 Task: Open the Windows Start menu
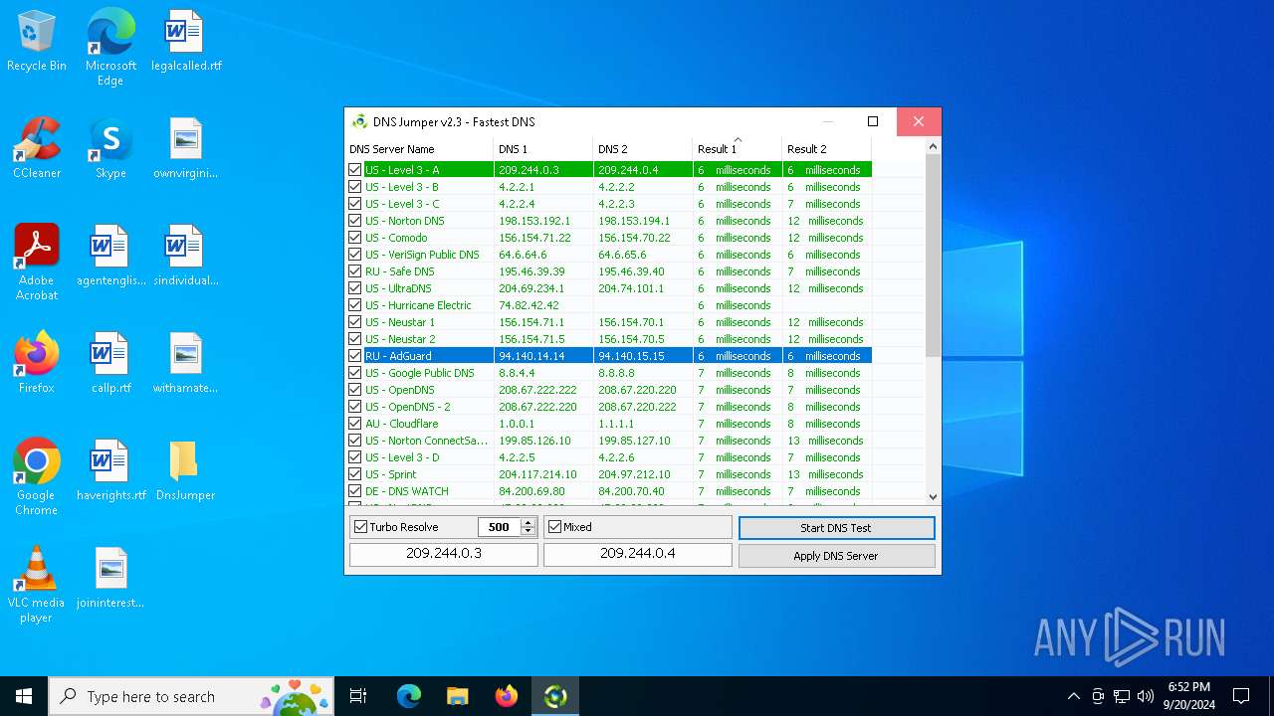(24, 696)
